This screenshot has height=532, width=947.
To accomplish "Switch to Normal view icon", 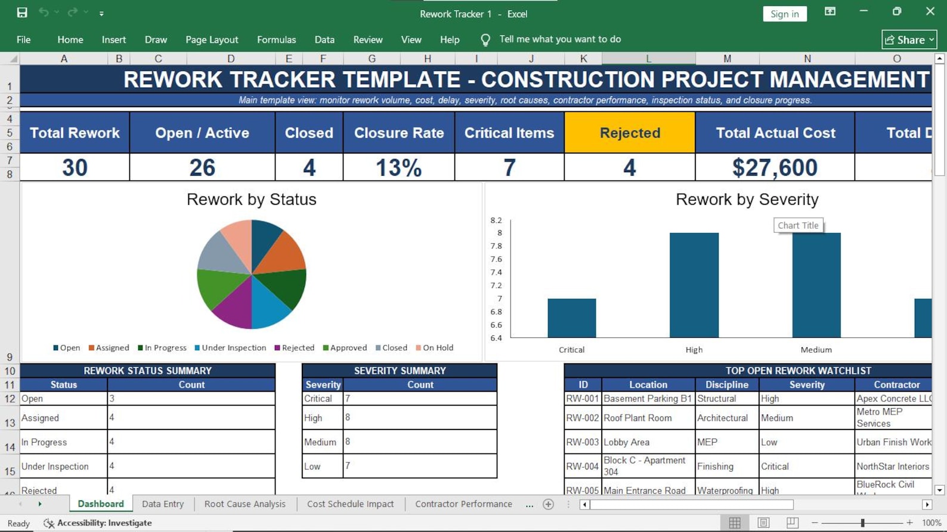I will click(x=735, y=522).
